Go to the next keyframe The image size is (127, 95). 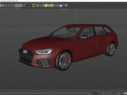click(111, 93)
